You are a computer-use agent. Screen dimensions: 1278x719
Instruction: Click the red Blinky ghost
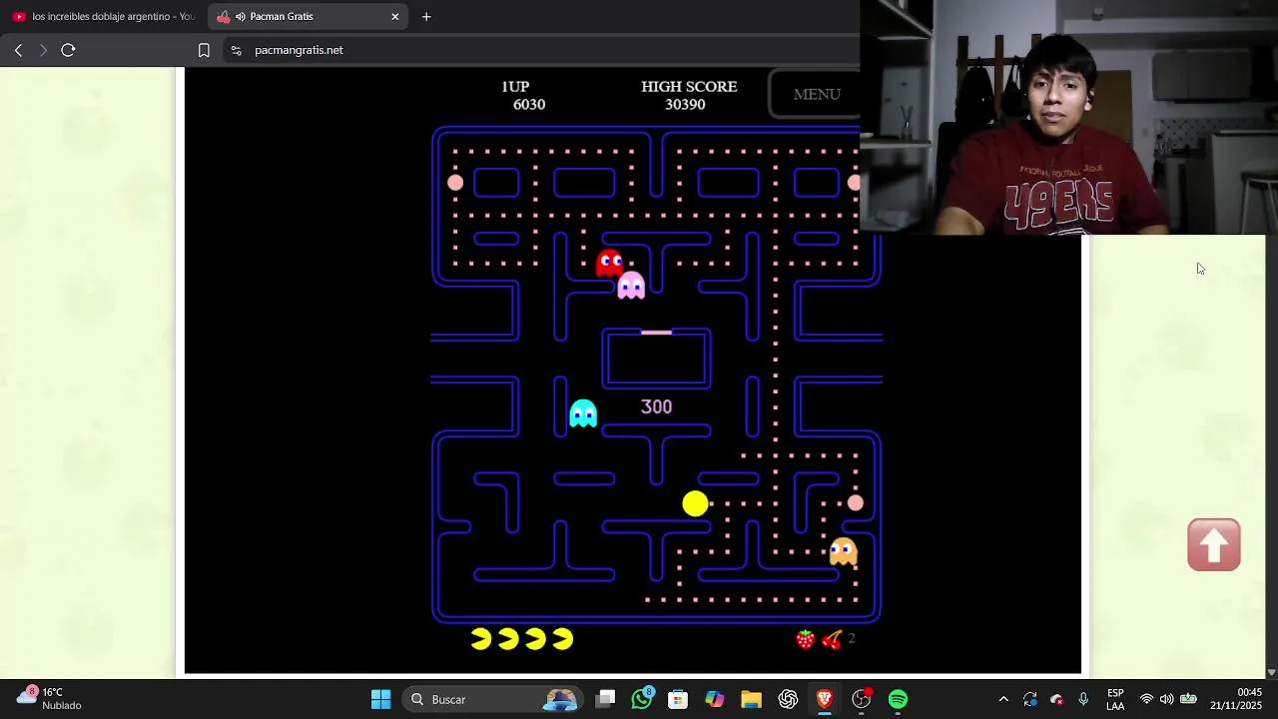pos(609,264)
